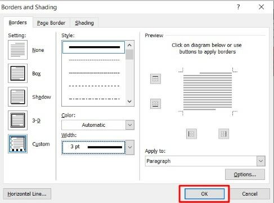Click the 3-D setting label
The height and width of the screenshot is (203, 274).
36,121
